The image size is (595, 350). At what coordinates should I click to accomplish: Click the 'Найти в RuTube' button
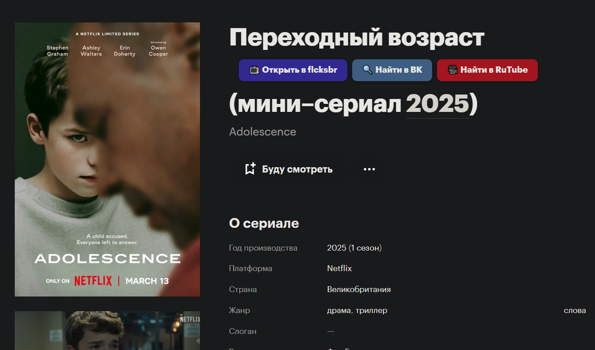point(487,70)
